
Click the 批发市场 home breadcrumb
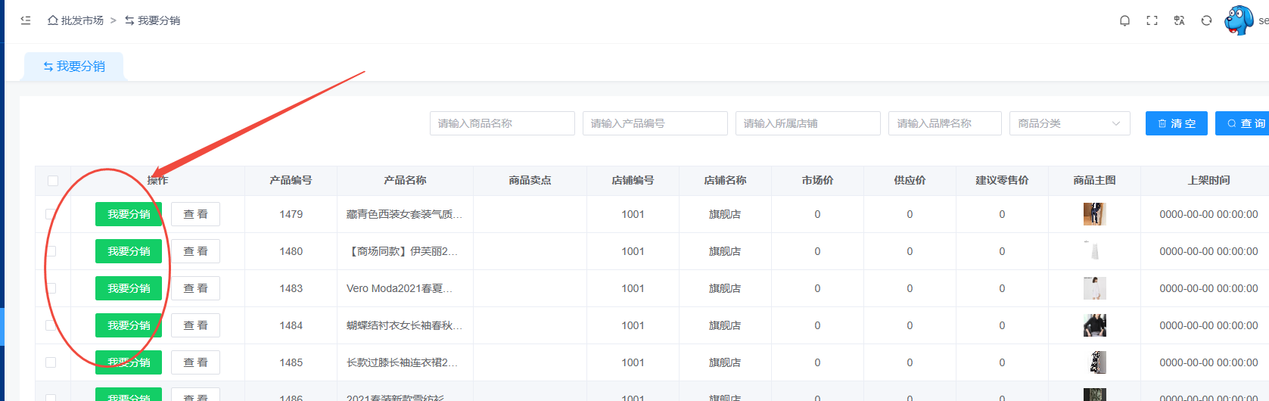pos(76,20)
